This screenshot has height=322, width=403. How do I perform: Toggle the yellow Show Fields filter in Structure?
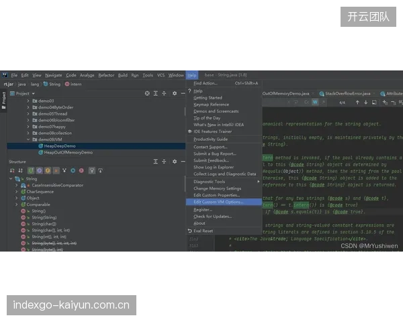(48, 170)
